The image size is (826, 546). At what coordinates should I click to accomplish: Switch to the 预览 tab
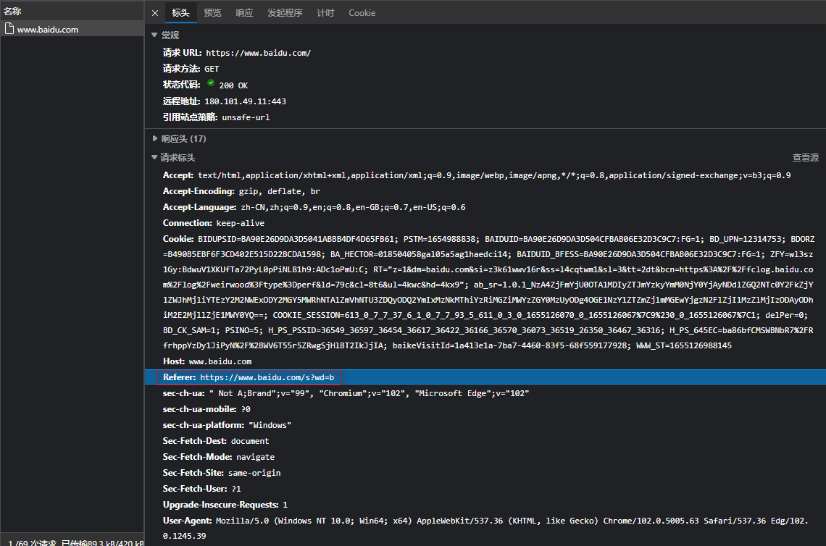click(x=213, y=12)
